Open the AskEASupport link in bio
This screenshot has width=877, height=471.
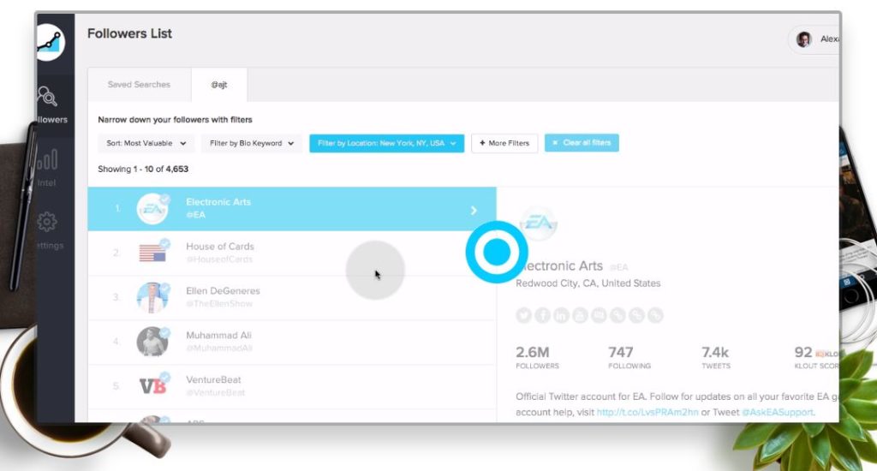pyautogui.click(x=778, y=412)
